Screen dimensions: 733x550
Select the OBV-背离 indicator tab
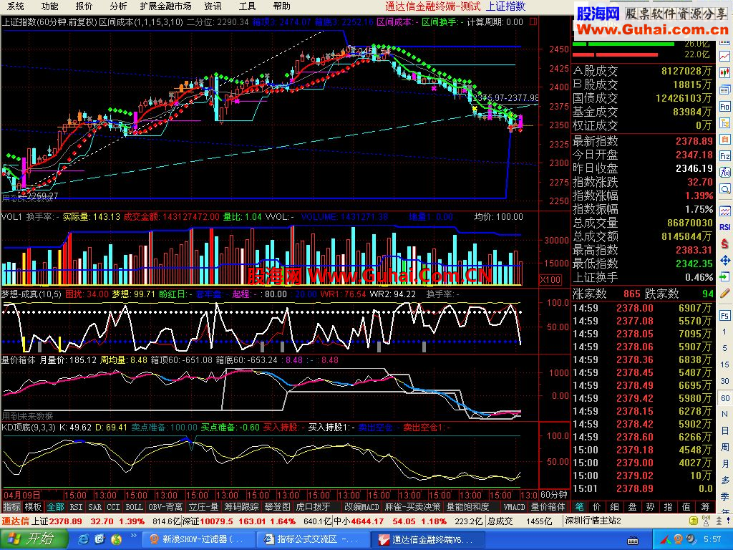coord(165,507)
